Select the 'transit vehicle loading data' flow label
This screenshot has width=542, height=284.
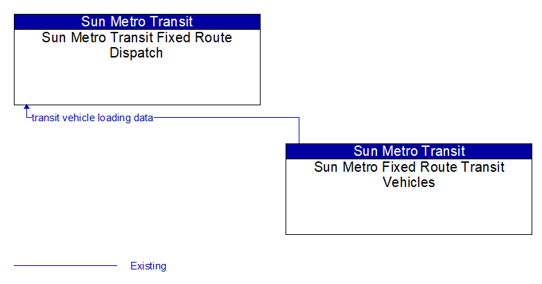[92, 118]
